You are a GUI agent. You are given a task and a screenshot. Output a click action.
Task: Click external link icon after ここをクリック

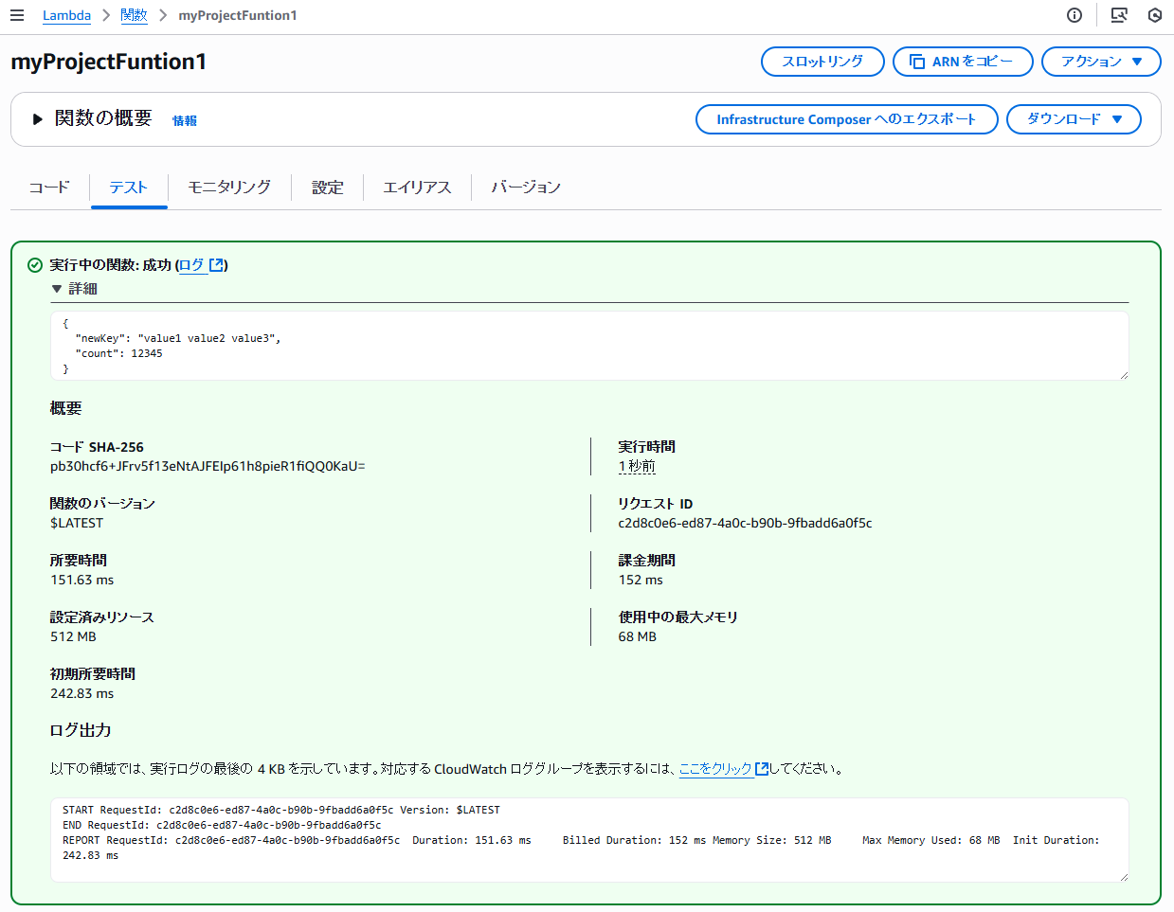(x=762, y=769)
